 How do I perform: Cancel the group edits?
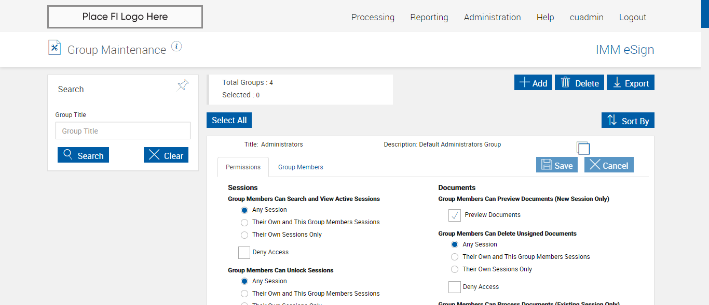tap(609, 165)
